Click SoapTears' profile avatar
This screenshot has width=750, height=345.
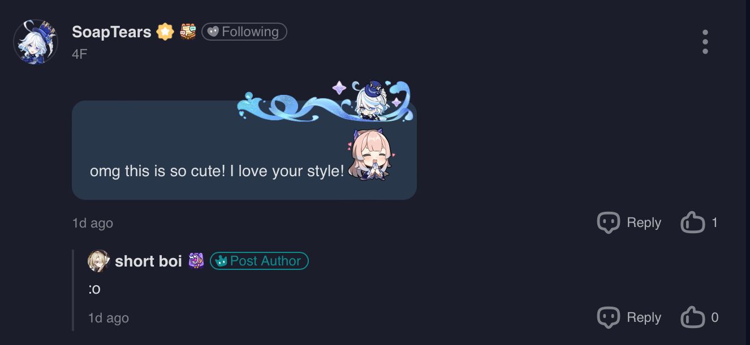point(36,42)
